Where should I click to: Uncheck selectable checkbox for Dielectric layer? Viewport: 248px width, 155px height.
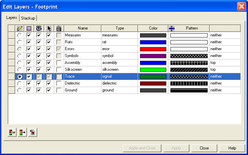49,83
